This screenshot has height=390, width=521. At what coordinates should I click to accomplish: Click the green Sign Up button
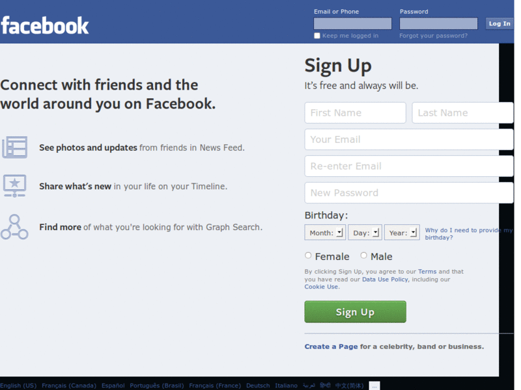tap(355, 312)
